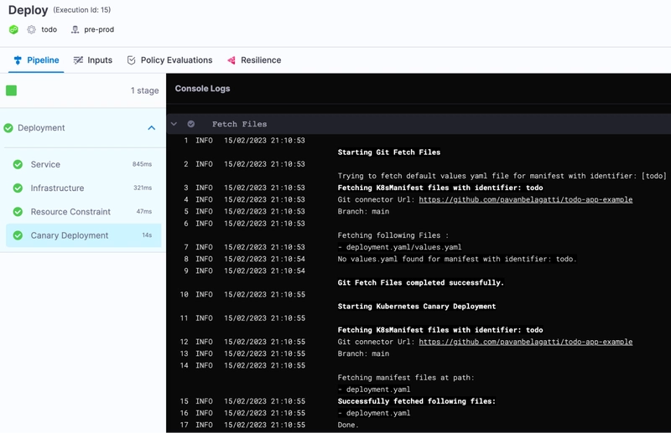Select the Resource Constraint step
Viewport: 671px width, 433px height.
tap(83, 212)
